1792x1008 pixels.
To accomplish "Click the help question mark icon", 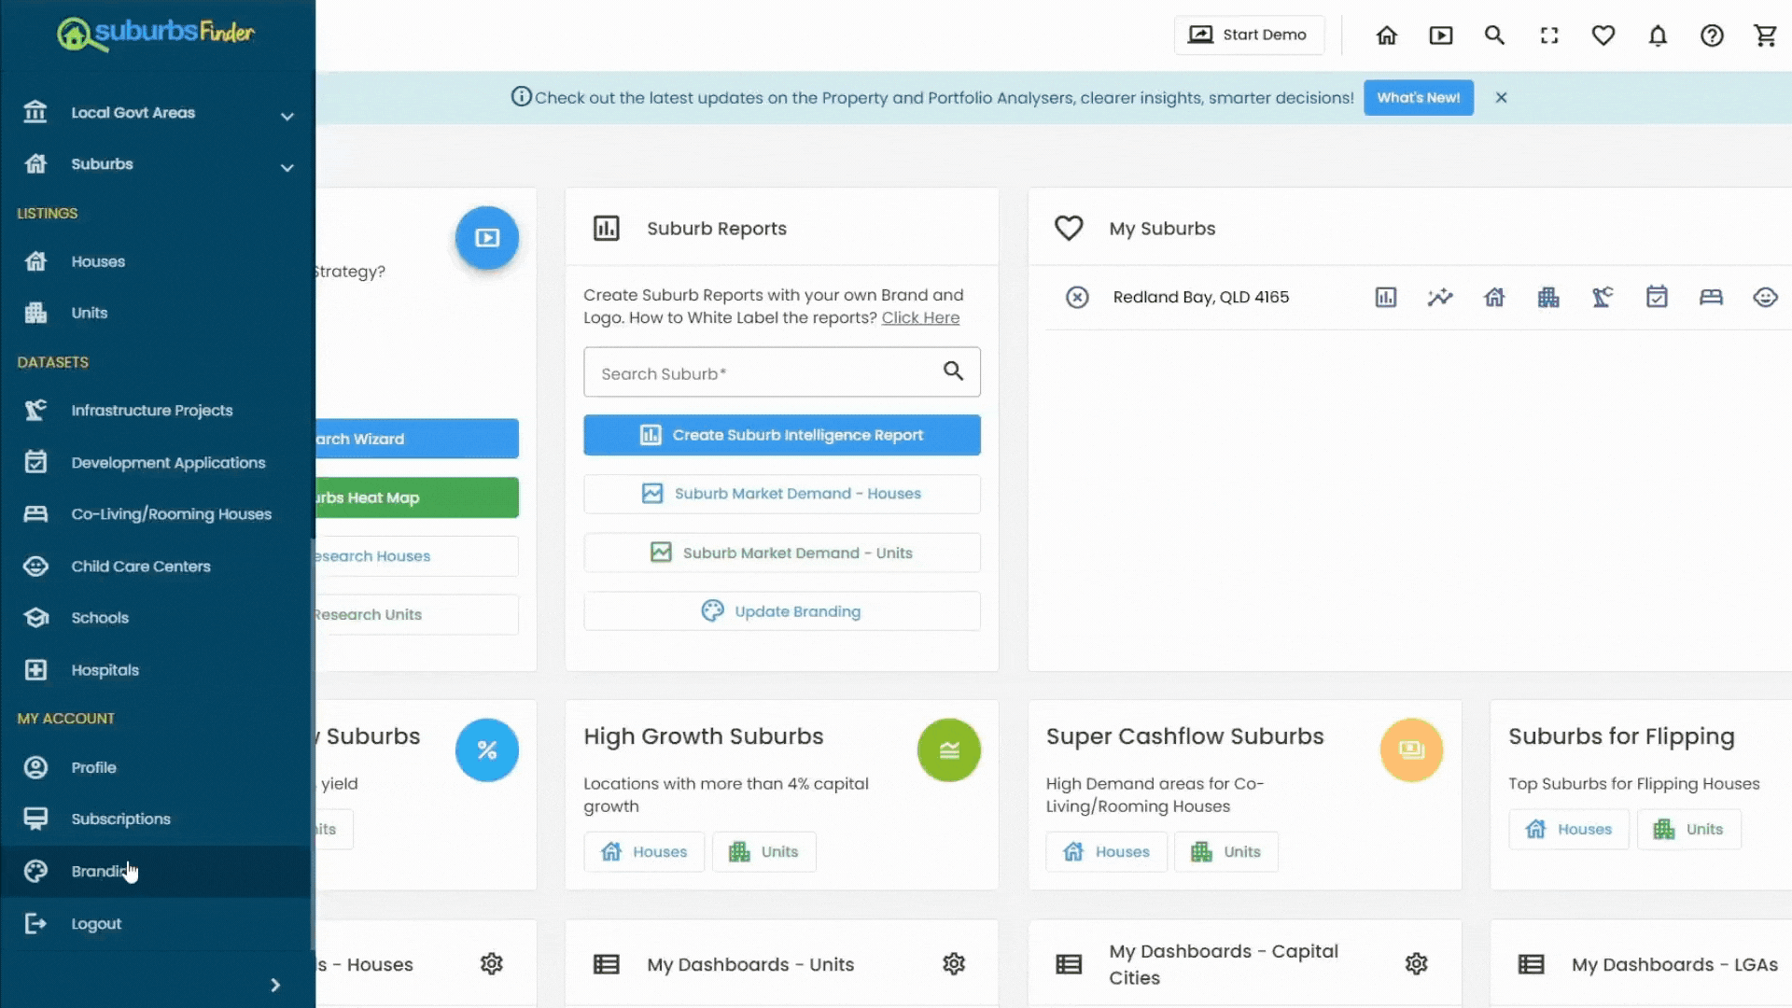I will click(1712, 35).
